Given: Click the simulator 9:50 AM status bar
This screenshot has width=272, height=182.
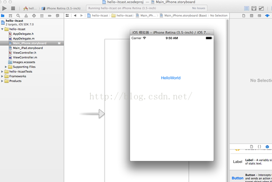Looking at the screenshot, I should [x=171, y=38].
